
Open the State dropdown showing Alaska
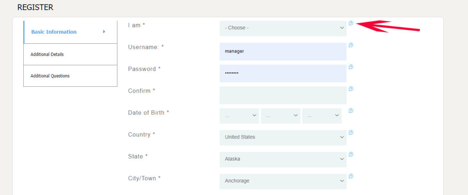(x=283, y=159)
